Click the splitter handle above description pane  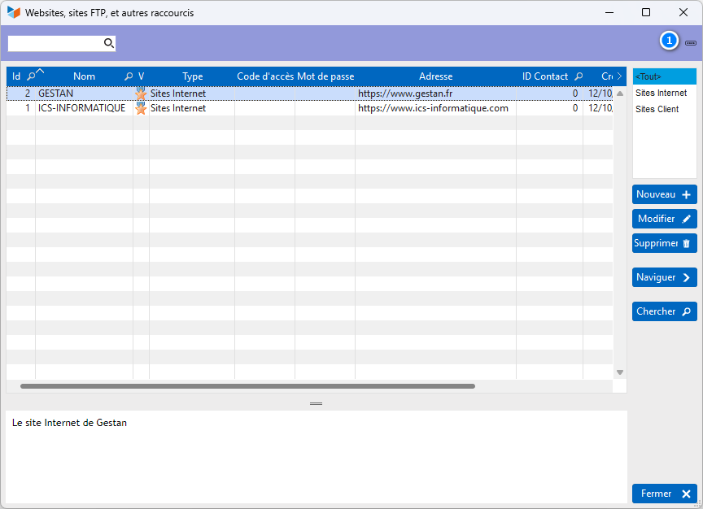pyautogui.click(x=316, y=403)
